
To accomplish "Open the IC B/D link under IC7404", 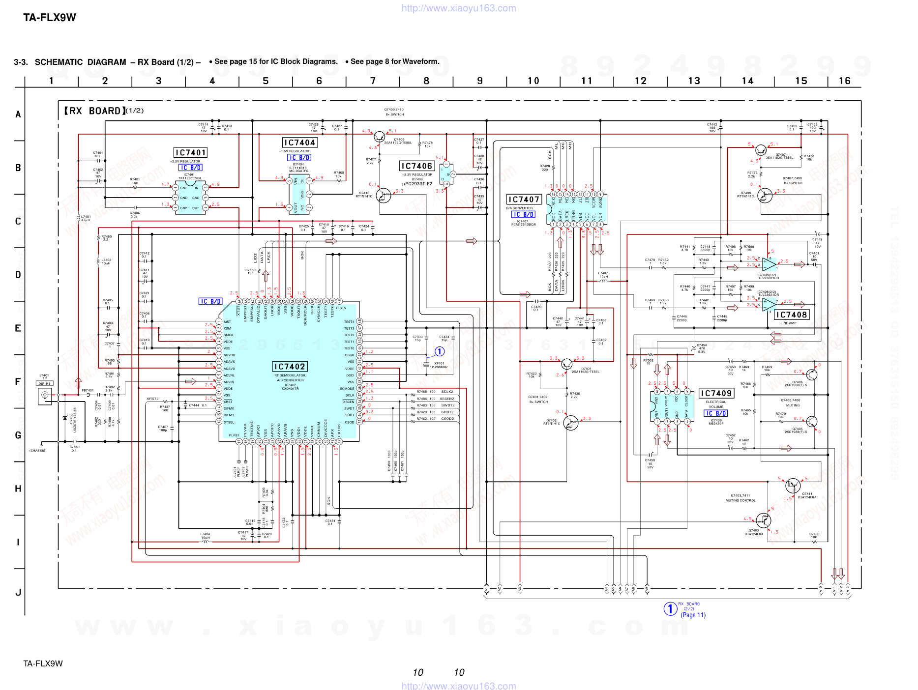I will [x=299, y=158].
